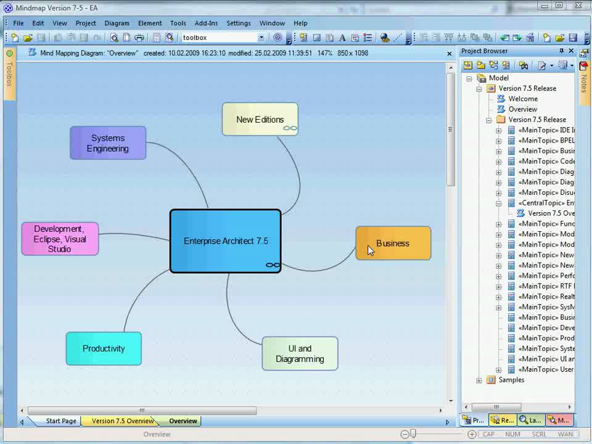Screen dimensions: 592x444
Task: Select the Development, Eclipse, Visual Studio node
Action: click(x=60, y=239)
